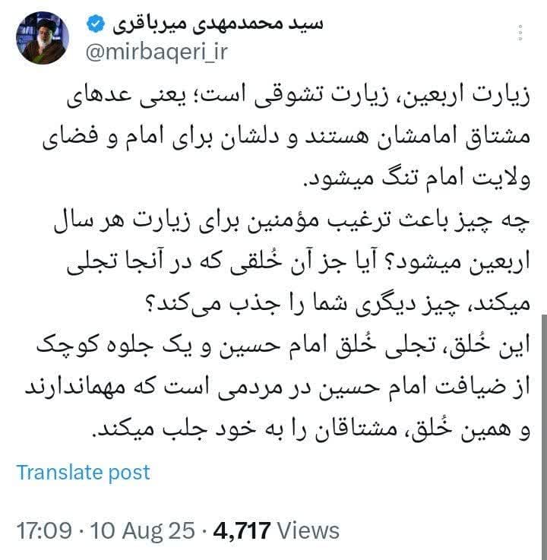
Task: Click the line ending with جذب می‌کند؟
Action: 339,305
